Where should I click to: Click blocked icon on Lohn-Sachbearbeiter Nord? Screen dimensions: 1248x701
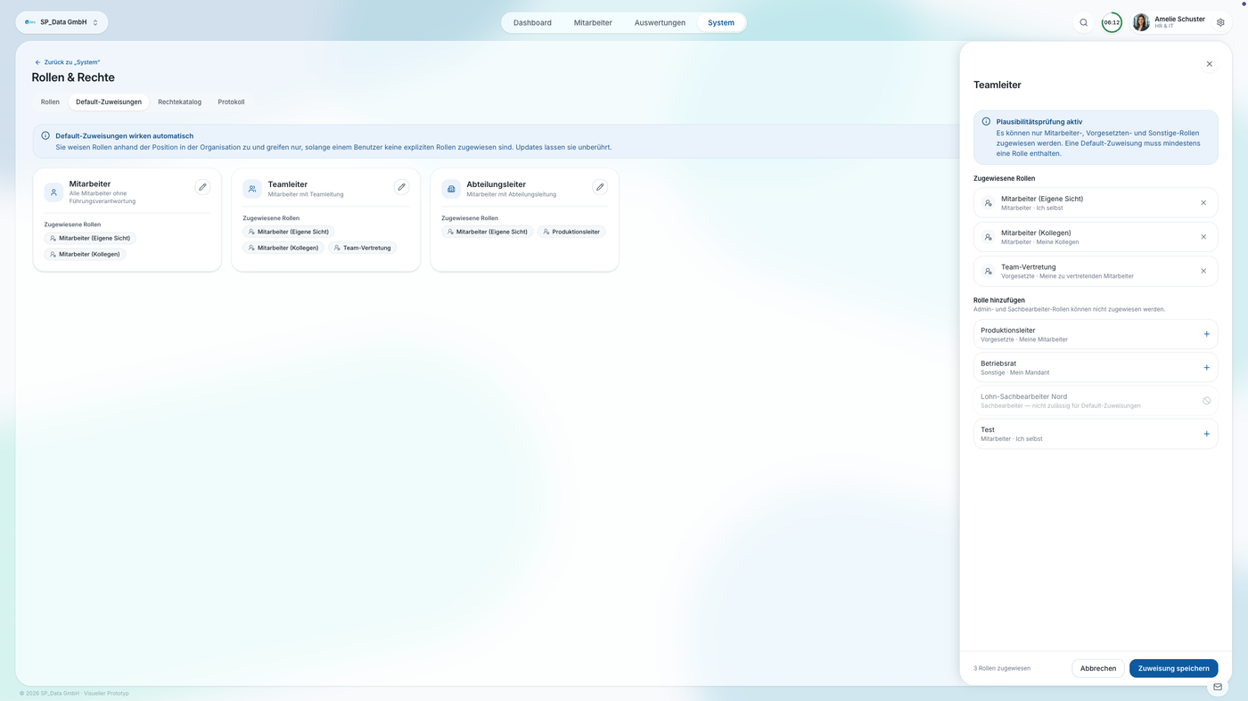[1206, 401]
